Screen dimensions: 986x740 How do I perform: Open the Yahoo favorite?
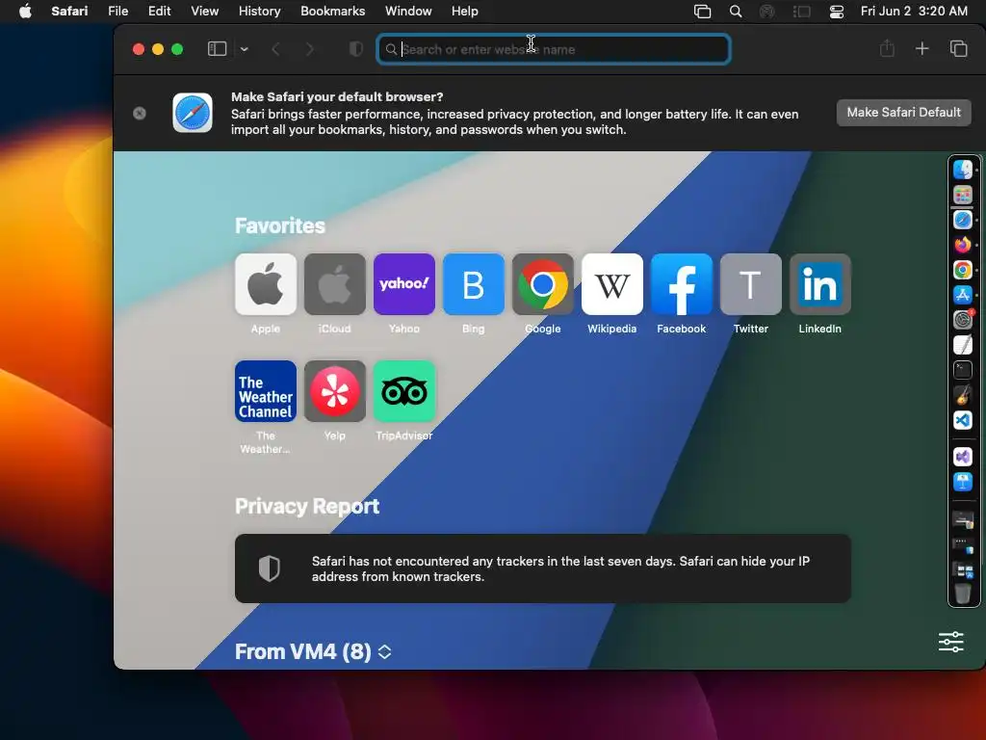tap(403, 284)
